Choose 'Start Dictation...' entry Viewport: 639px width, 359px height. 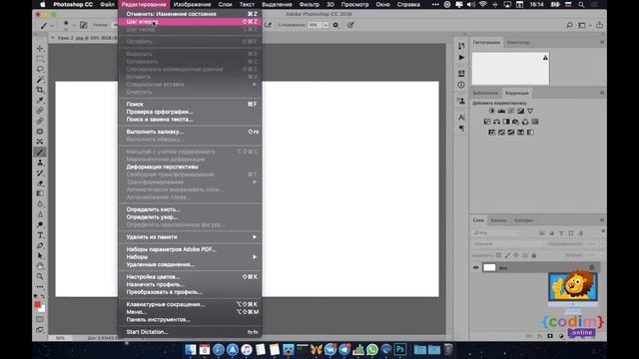click(x=190, y=332)
